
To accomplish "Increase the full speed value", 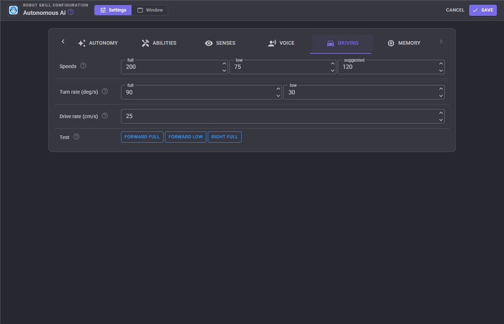I will pyautogui.click(x=224, y=64).
